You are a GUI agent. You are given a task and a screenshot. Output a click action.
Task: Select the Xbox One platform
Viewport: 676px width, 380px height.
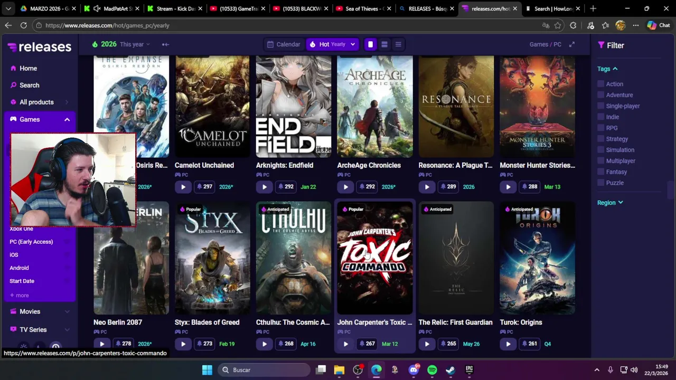point(21,229)
